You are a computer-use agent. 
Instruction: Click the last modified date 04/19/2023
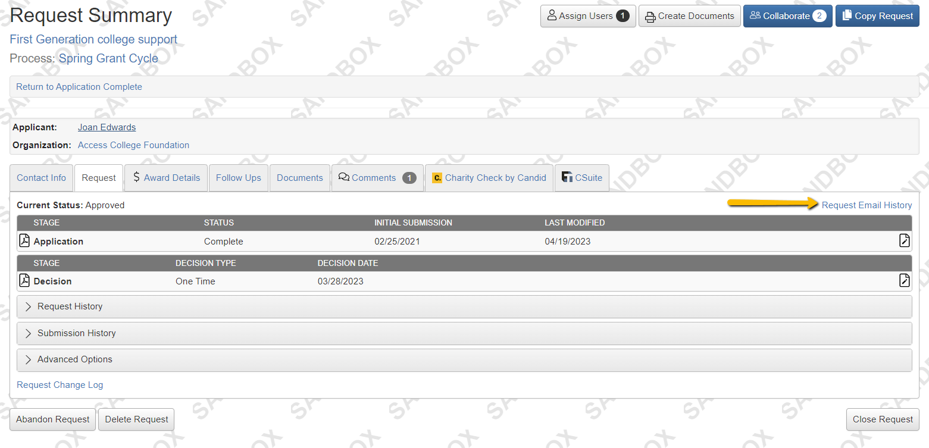568,242
